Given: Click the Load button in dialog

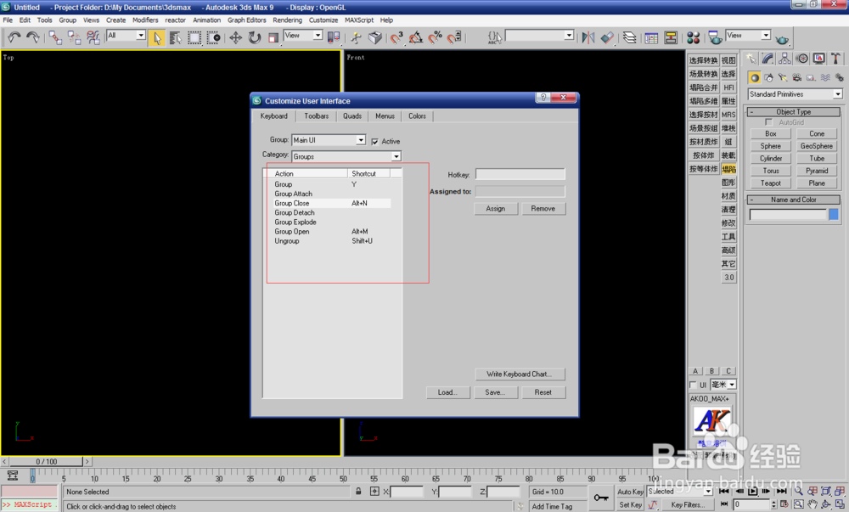Looking at the screenshot, I should click(447, 392).
